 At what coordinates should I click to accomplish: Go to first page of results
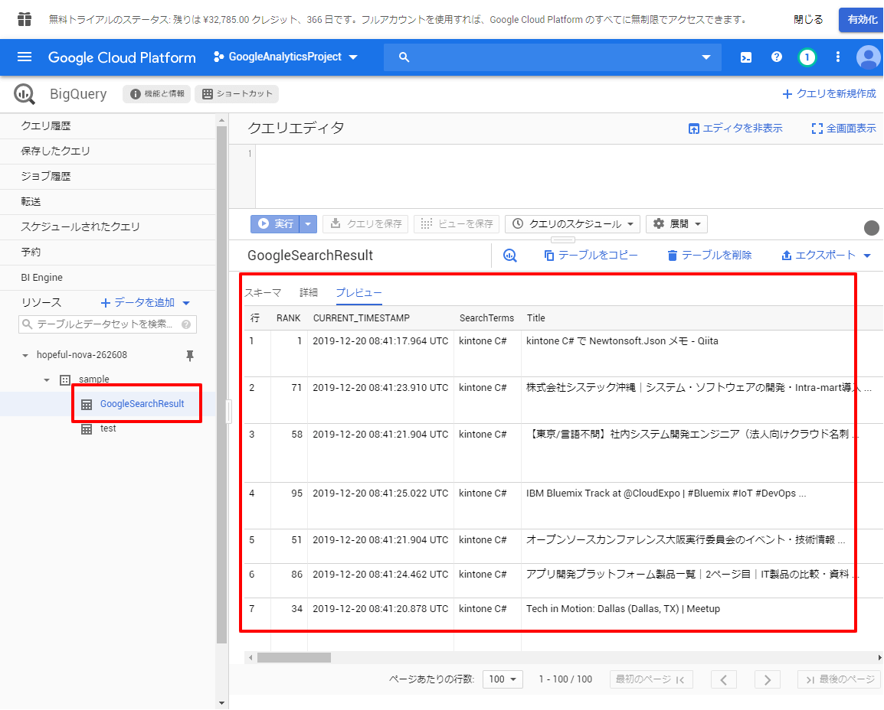pos(651,679)
